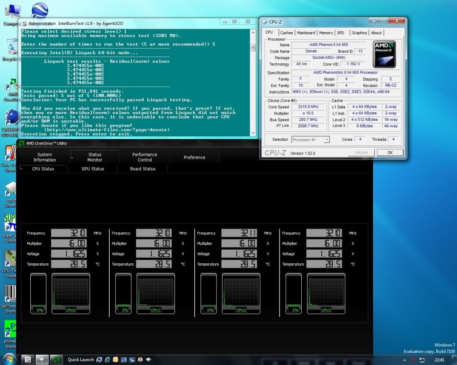This screenshot has height=365, width=457.
Task: Click first Quick Launch computer icon
Action: pyautogui.click(x=99, y=360)
